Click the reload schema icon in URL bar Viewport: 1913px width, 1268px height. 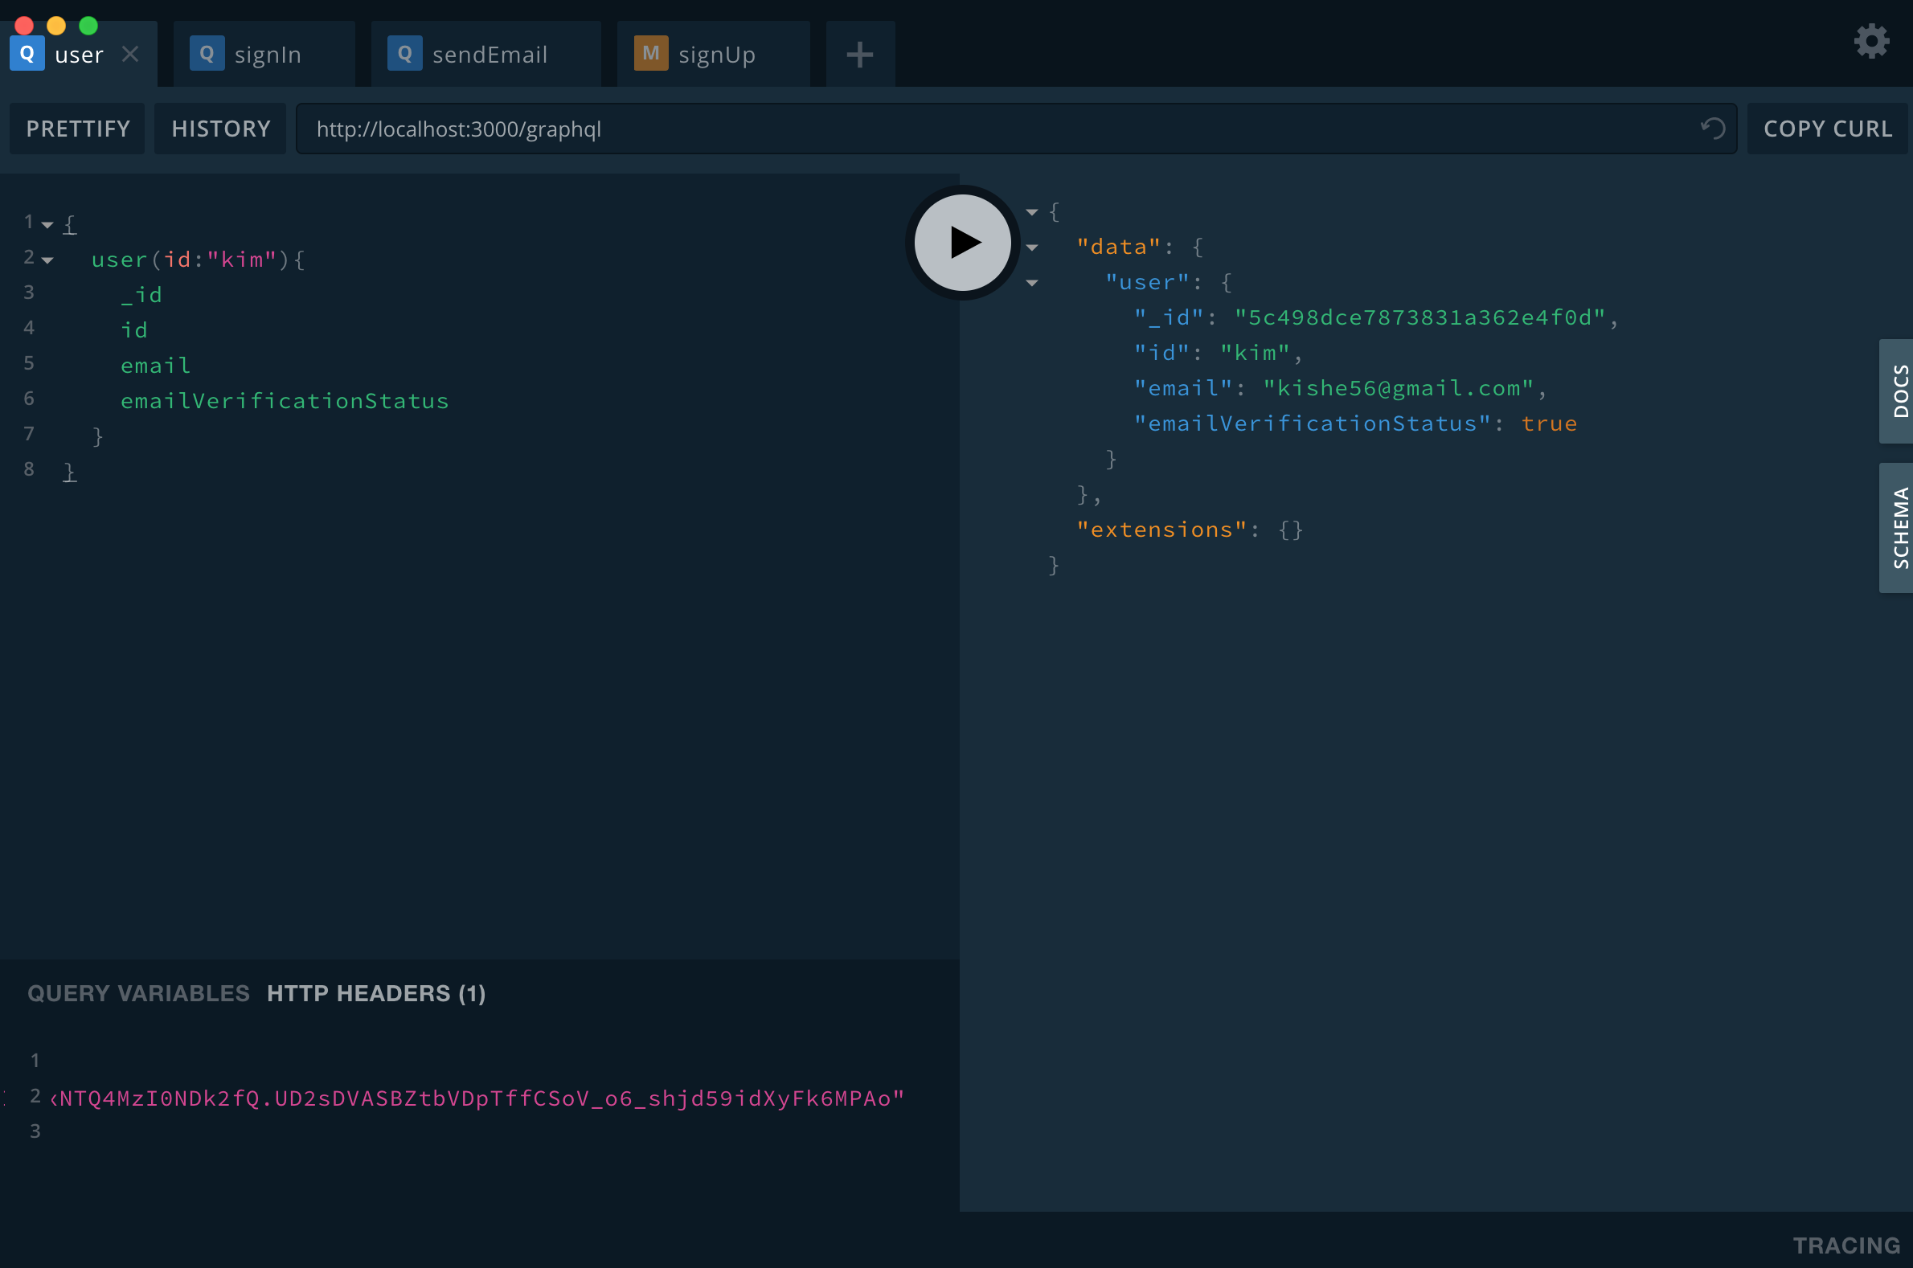point(1711,129)
